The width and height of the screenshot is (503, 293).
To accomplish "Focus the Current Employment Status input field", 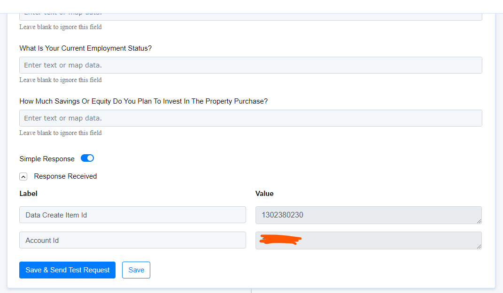I will tap(250, 65).
